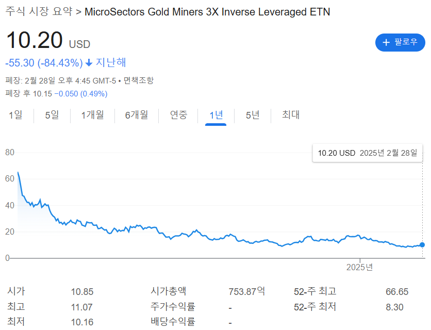Click the 시가 value 10.85
431x330 pixels.
coord(82,292)
